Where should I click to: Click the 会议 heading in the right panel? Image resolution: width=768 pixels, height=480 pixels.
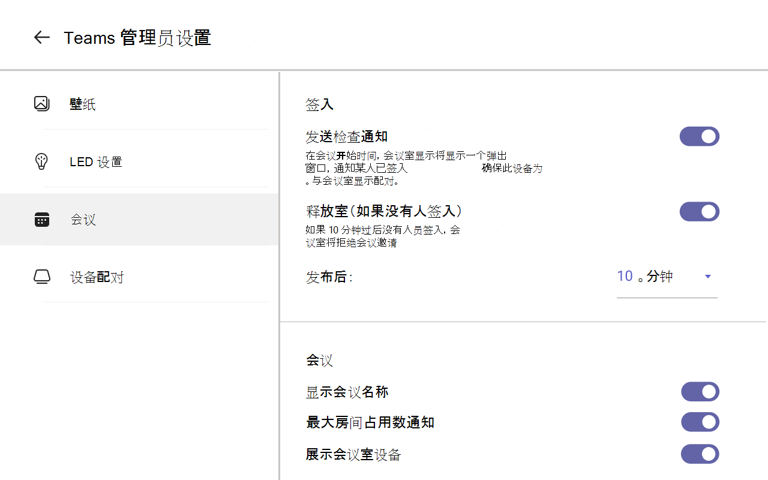(319, 361)
